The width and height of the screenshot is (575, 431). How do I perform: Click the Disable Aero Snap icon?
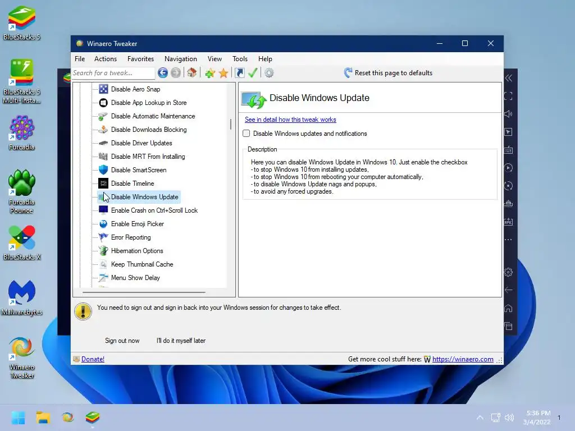[103, 89]
